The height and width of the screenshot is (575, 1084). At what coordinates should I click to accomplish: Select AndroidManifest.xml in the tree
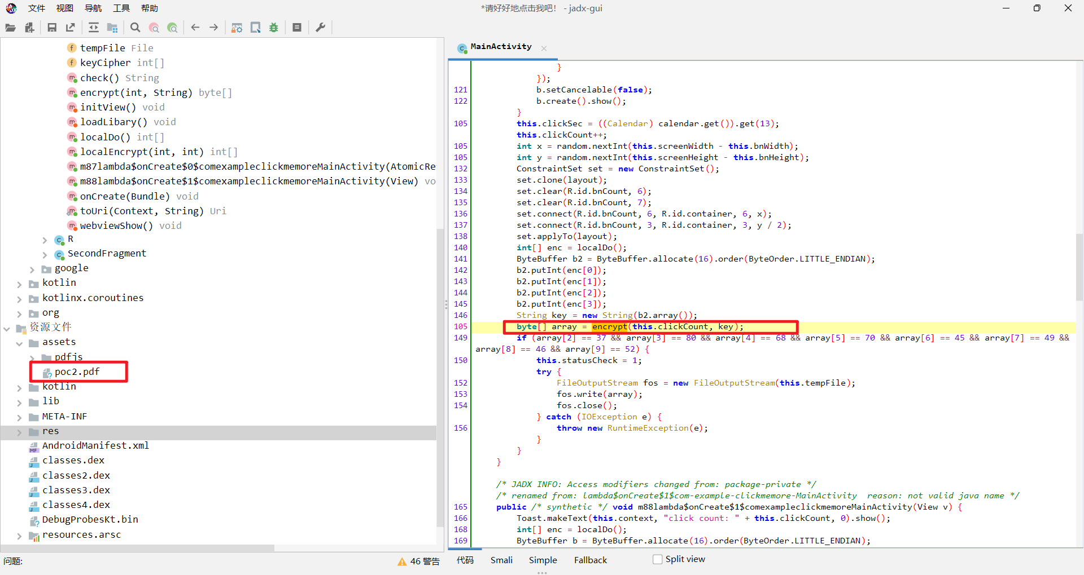coord(95,445)
